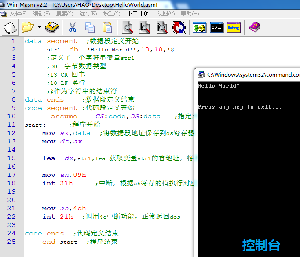Click the comment ';10 LF 换行'
This screenshot has width=300, height=257.
[x=66, y=83]
